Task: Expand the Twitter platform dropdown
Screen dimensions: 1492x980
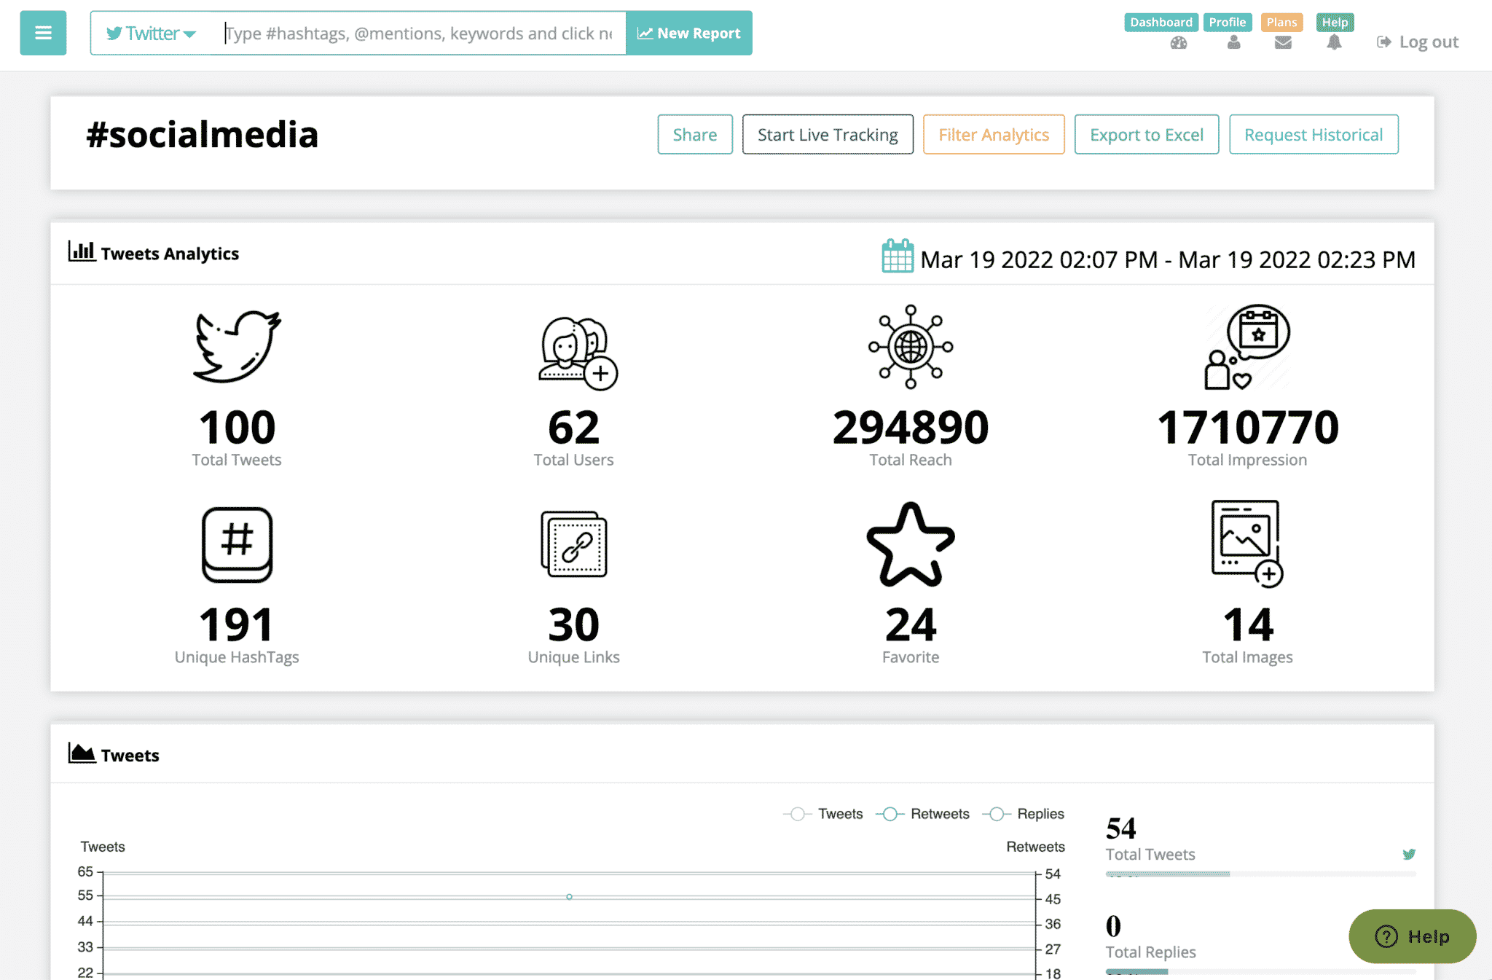Action: [x=152, y=34]
